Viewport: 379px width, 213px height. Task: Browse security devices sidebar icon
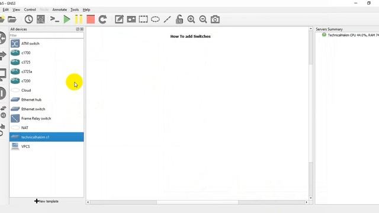click(x=2, y=93)
